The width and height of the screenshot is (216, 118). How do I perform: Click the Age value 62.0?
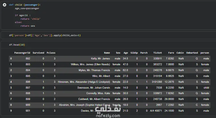[125, 70]
